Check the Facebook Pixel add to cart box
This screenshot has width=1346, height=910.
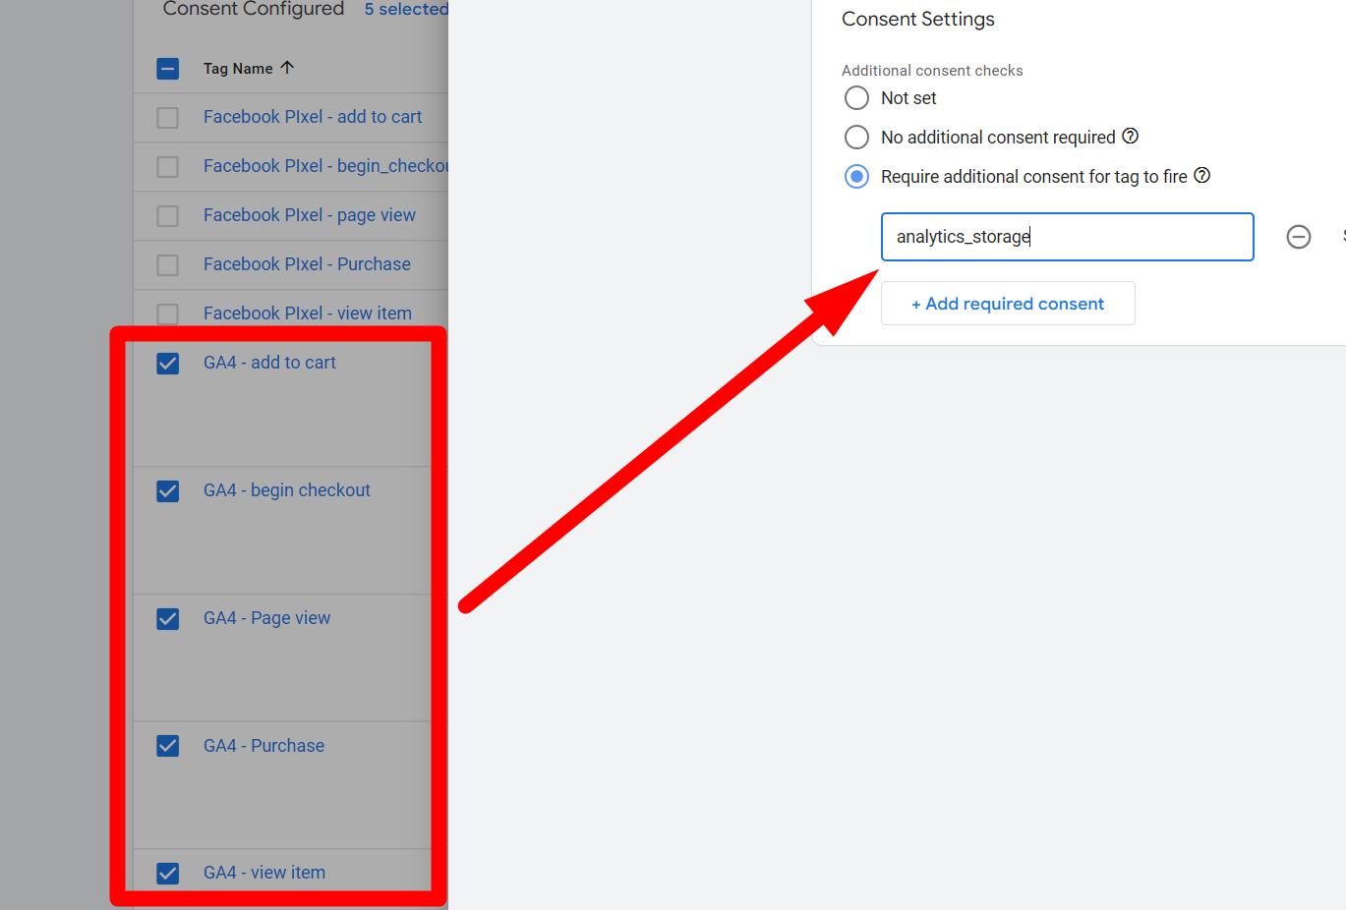click(168, 118)
